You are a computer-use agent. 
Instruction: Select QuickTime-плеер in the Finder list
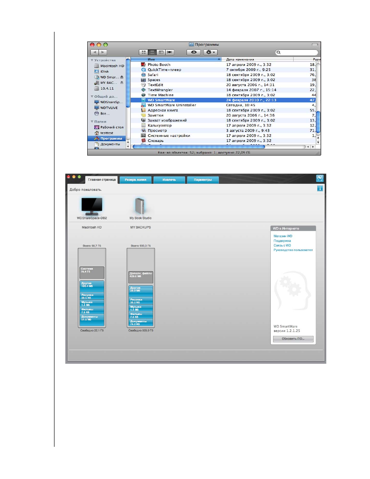point(223,70)
